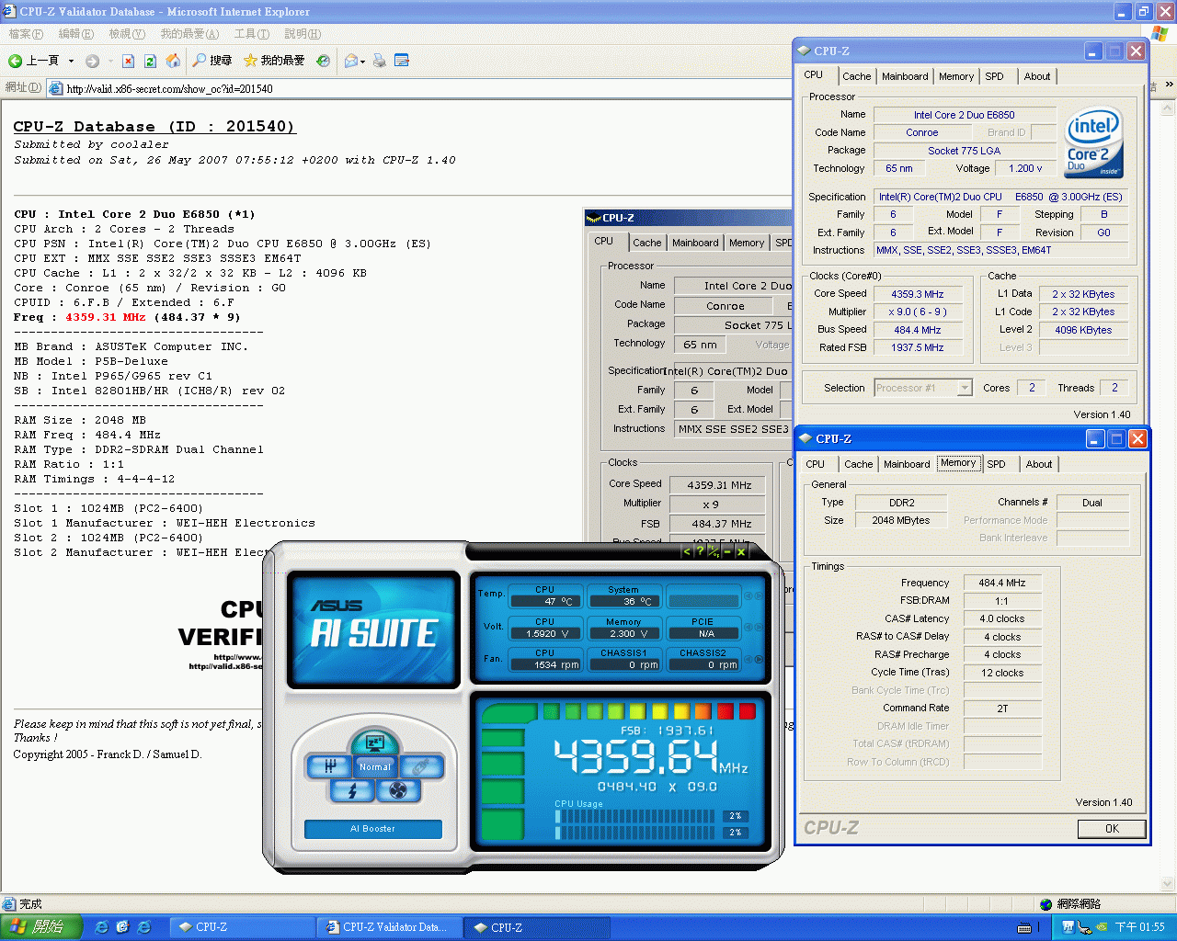Click the fan control icon in AI Suite
Screen dimensions: 1177x941
pos(397,790)
